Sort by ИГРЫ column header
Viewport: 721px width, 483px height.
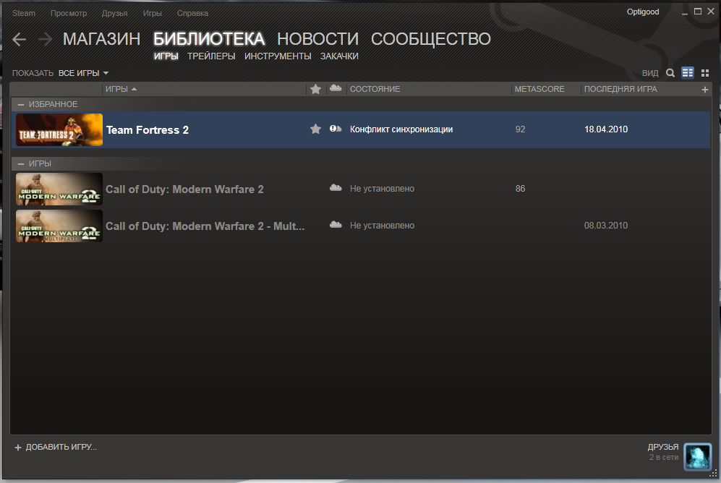(x=121, y=89)
